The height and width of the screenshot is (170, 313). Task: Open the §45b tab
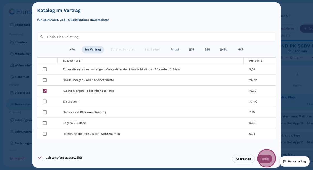[x=224, y=50]
